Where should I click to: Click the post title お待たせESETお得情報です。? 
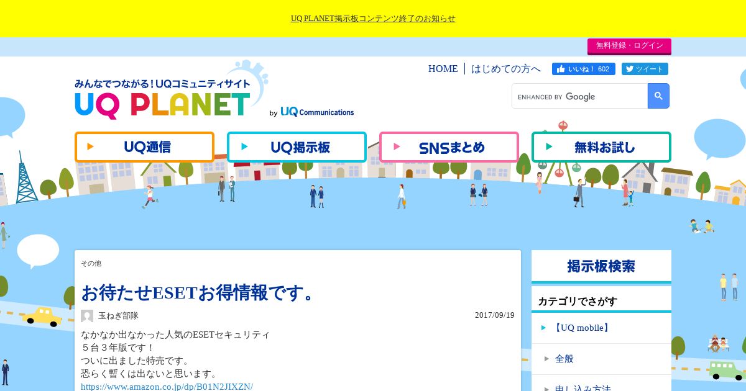tap(201, 292)
